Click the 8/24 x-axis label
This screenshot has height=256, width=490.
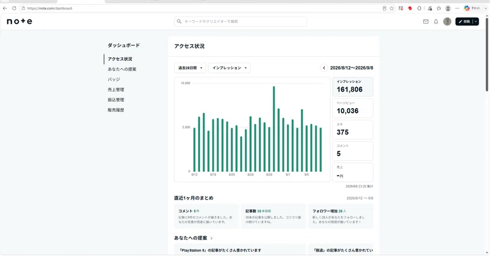pos(250,175)
